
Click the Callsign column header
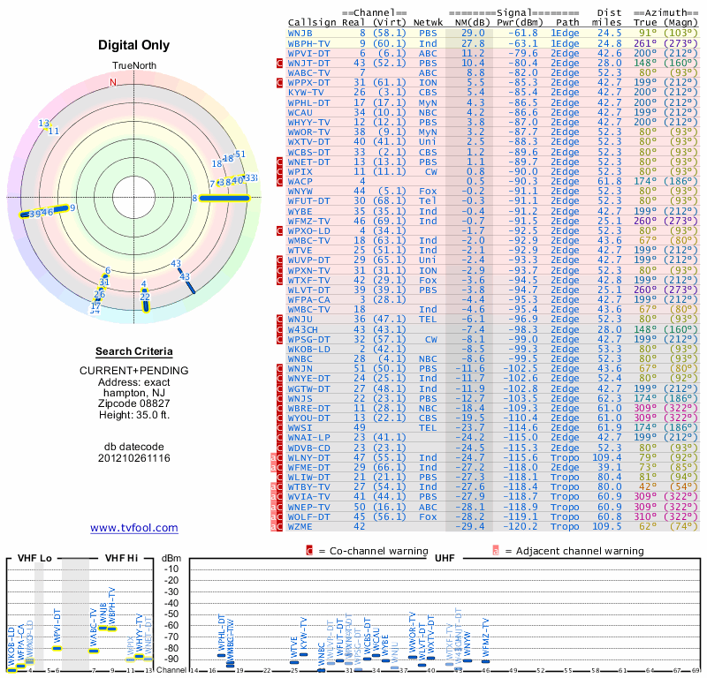[x=313, y=22]
